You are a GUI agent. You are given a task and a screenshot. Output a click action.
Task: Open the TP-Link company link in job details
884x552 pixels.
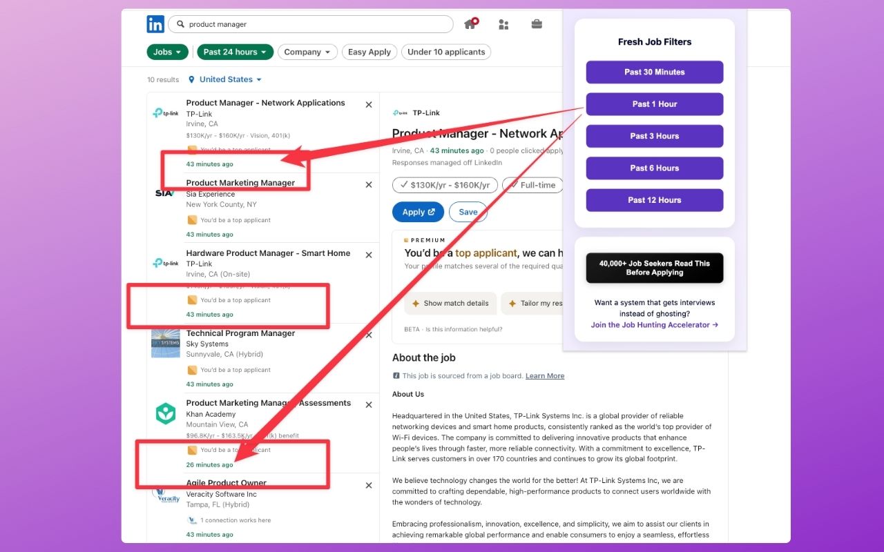click(x=426, y=113)
